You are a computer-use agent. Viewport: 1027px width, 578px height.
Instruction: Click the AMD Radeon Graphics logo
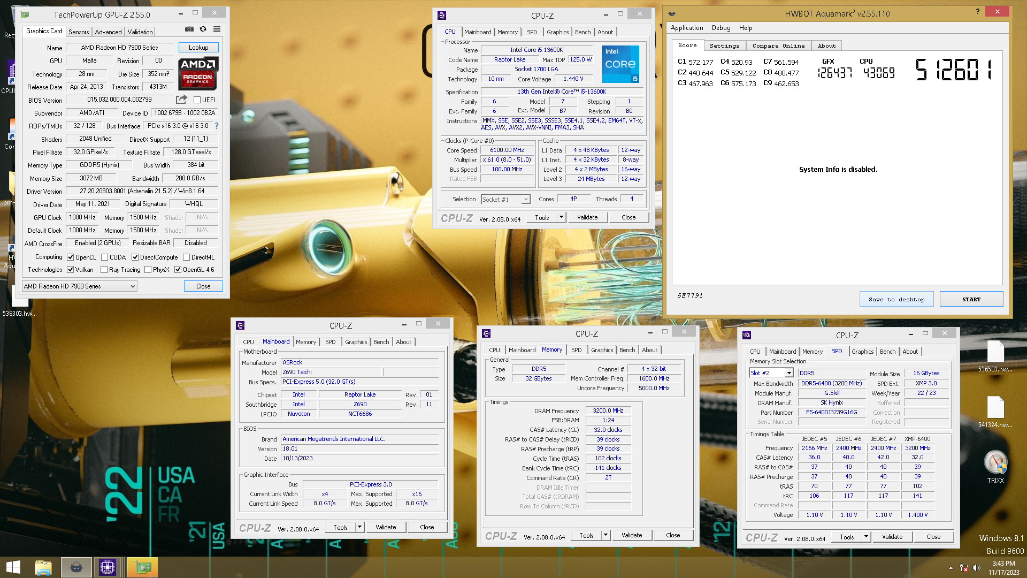pos(198,73)
